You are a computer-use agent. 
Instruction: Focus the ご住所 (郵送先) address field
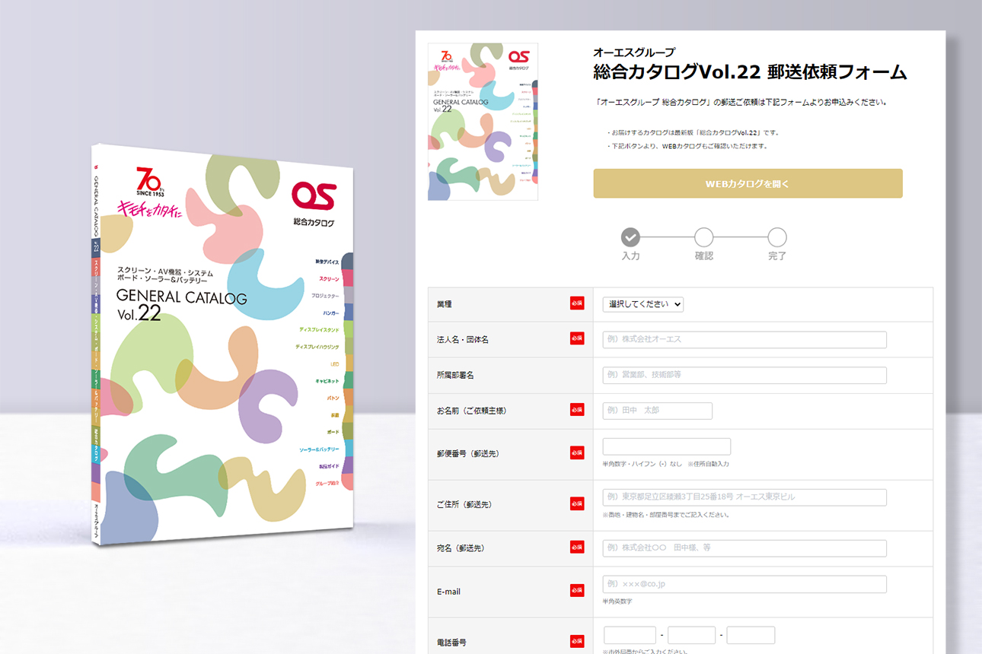point(744,497)
